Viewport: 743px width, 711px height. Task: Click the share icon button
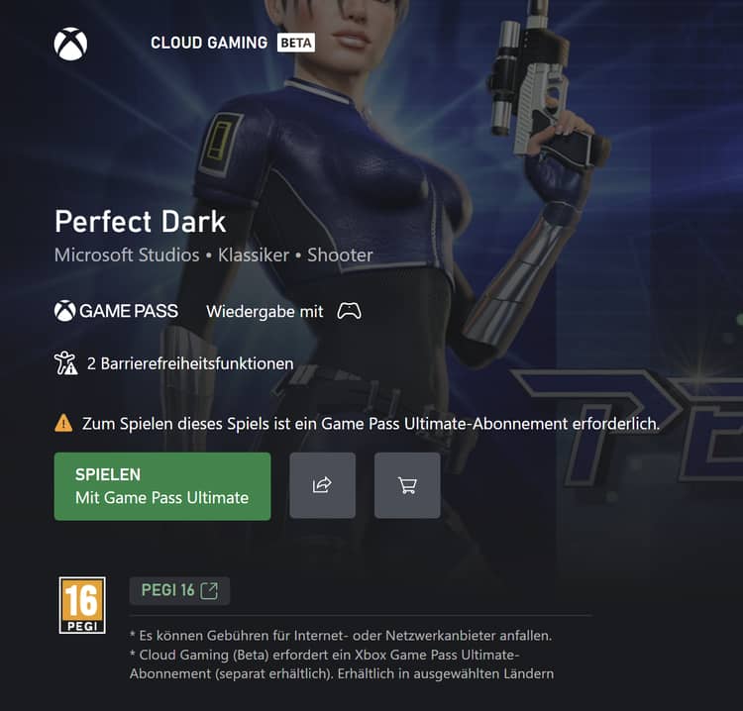pos(322,485)
